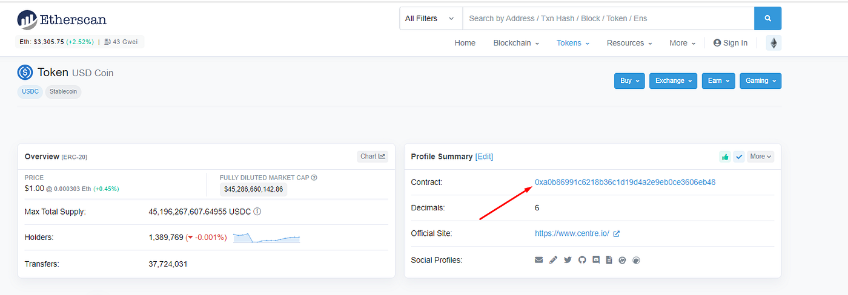This screenshot has height=295, width=848.
Task: Click the search magnifier button
Action: coord(767,19)
